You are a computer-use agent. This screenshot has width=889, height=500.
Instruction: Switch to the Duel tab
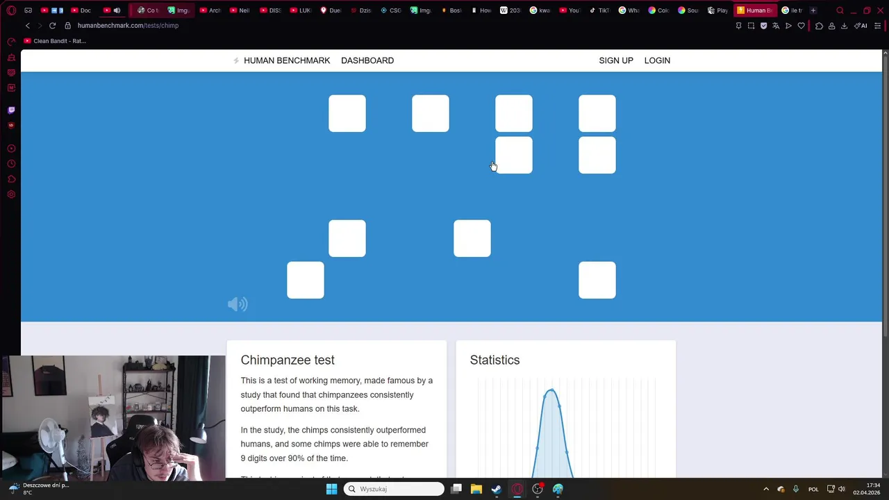[331, 10]
